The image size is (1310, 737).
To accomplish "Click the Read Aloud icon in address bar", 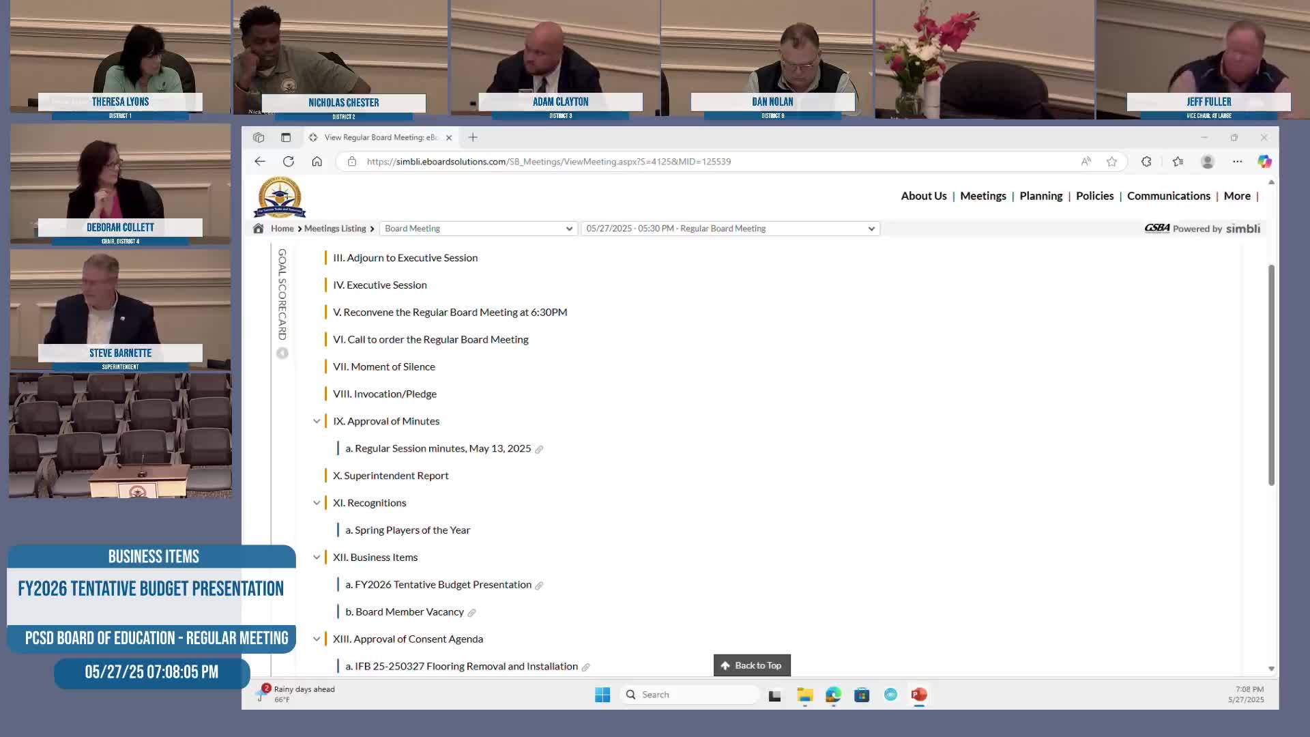I will coord(1086,162).
